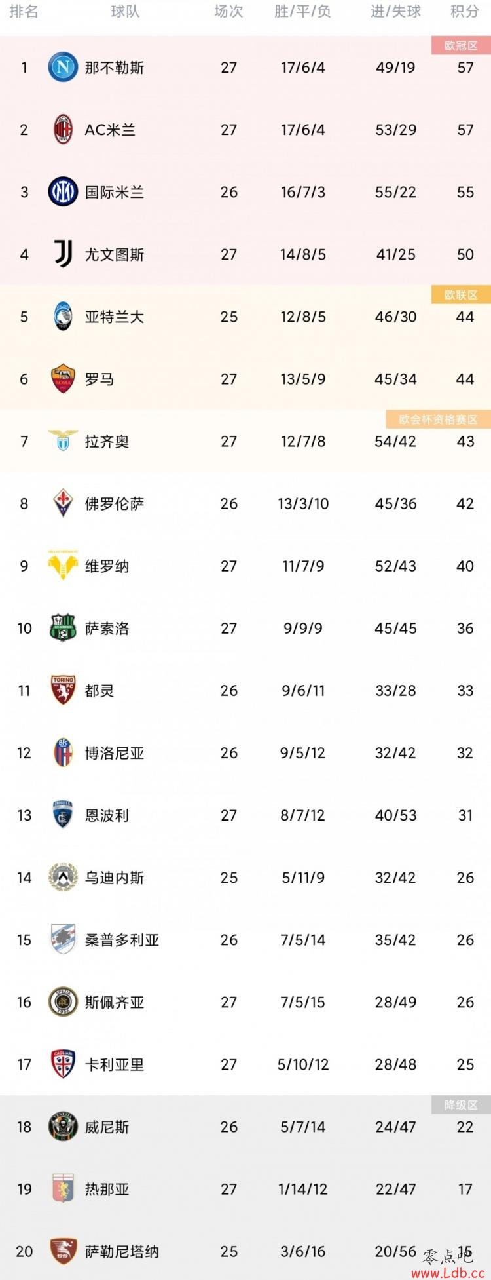
Task: Open the Torino (都灵) badge icon
Action: point(63,690)
